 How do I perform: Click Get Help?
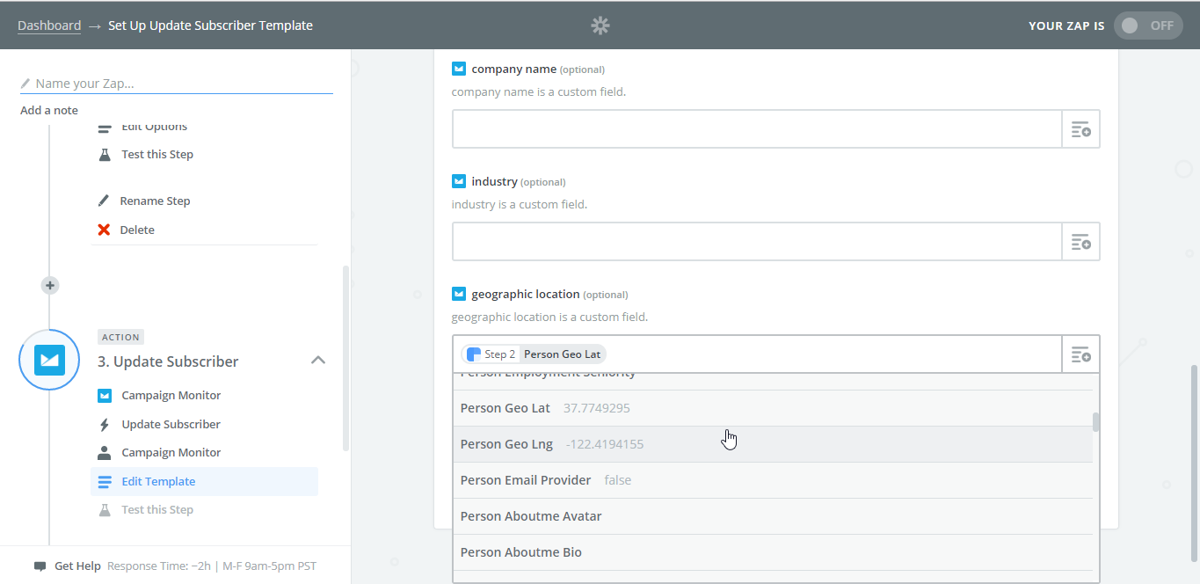coord(77,566)
